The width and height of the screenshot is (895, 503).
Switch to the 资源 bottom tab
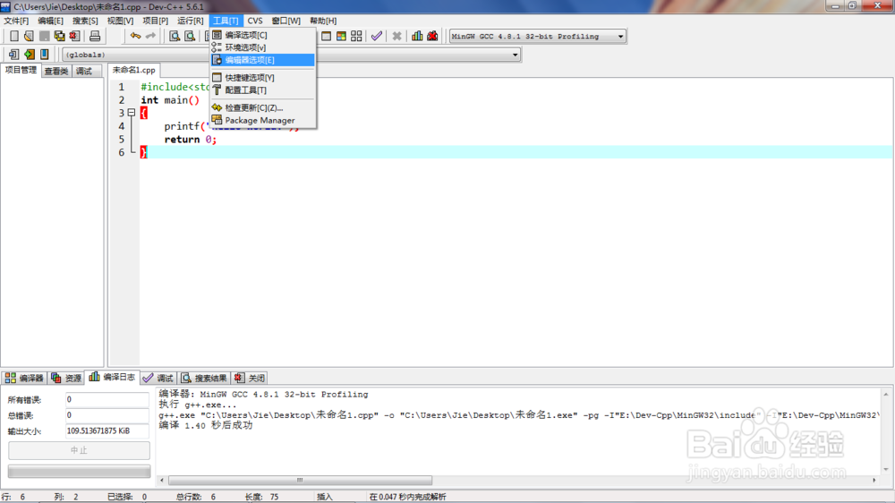[x=66, y=378]
